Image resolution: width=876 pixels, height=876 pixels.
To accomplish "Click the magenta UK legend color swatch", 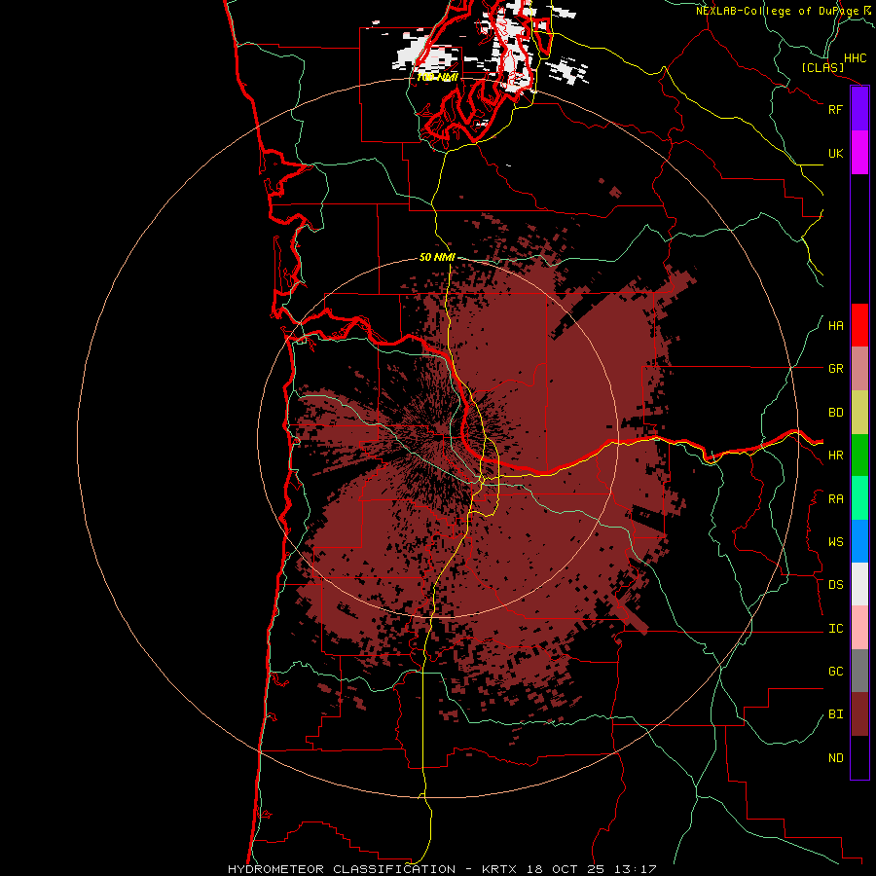I will [859, 153].
